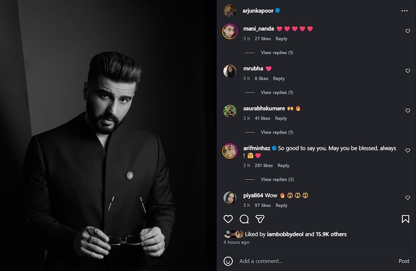416x271 pixels.
Task: Like mani_nanda's comment
Action: 408,31
